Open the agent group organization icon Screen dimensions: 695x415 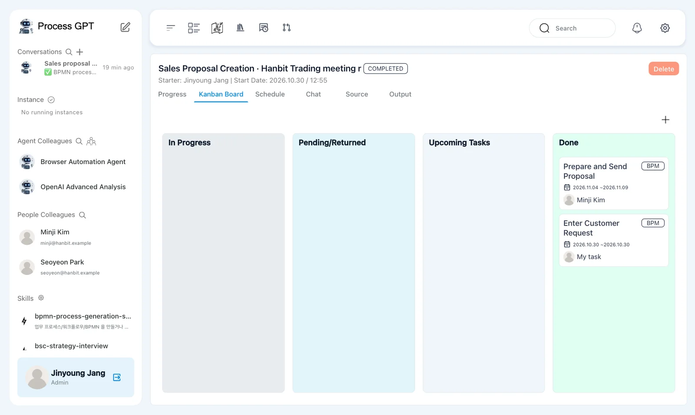[91, 141]
